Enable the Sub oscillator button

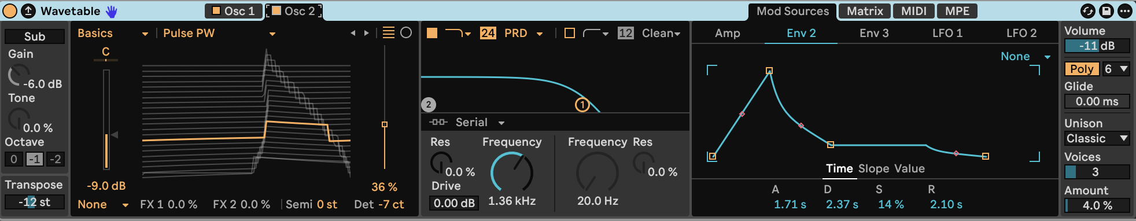[x=35, y=36]
